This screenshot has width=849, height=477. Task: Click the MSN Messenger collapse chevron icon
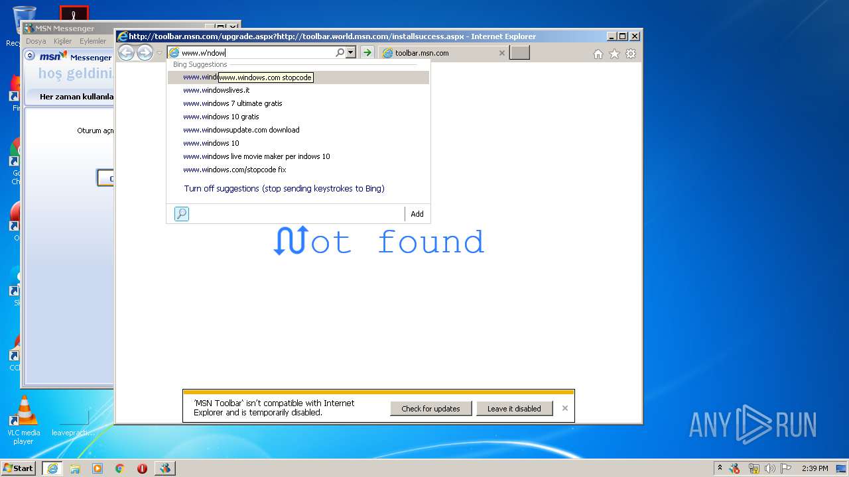(x=30, y=56)
